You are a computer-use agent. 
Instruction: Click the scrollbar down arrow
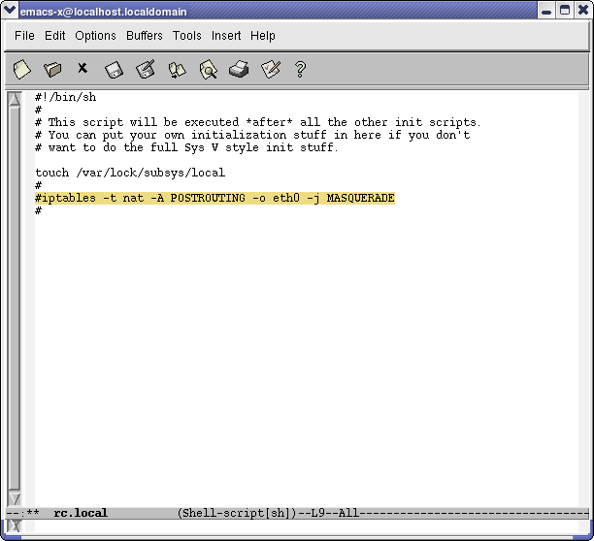point(15,498)
